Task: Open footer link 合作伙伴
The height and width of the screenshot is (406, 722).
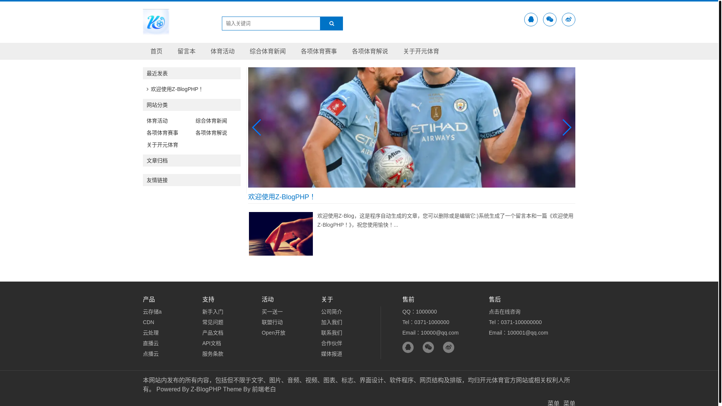Action: [332, 343]
